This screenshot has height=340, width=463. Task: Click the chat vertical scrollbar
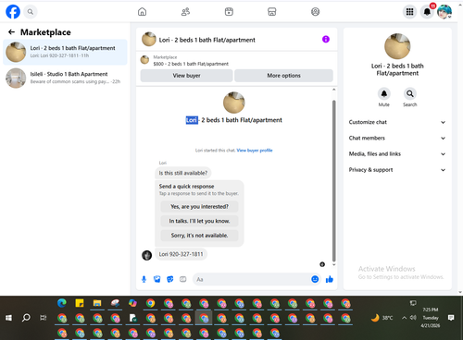pyautogui.click(x=333, y=181)
